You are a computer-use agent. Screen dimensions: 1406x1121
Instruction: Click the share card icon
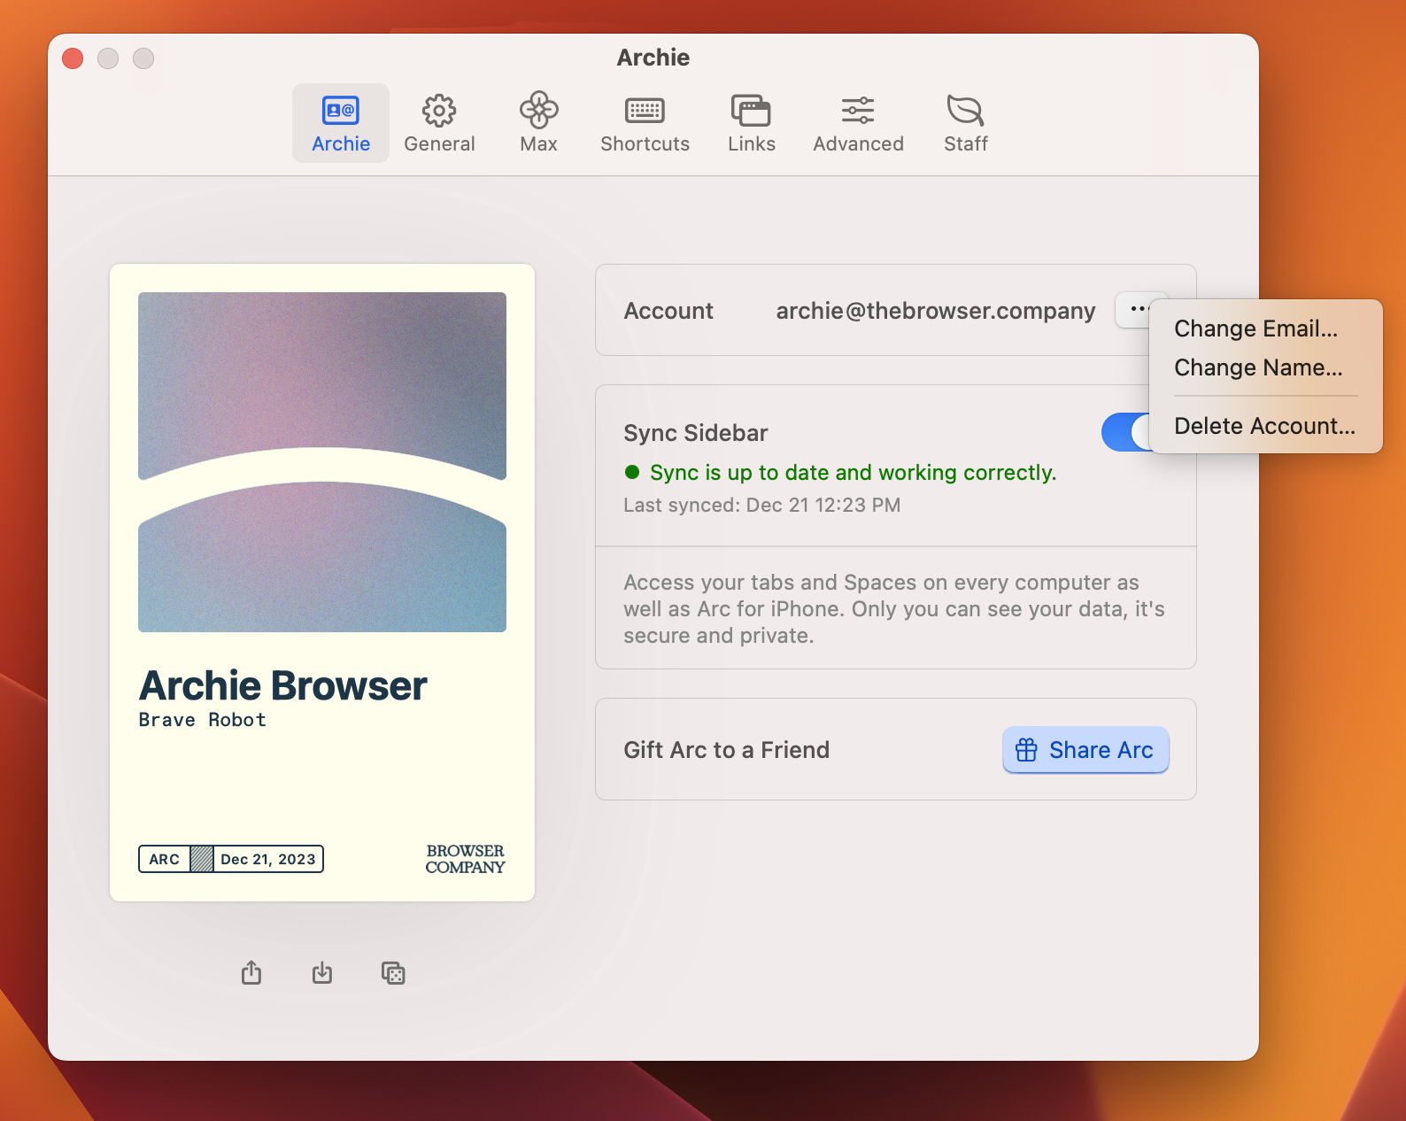point(251,972)
